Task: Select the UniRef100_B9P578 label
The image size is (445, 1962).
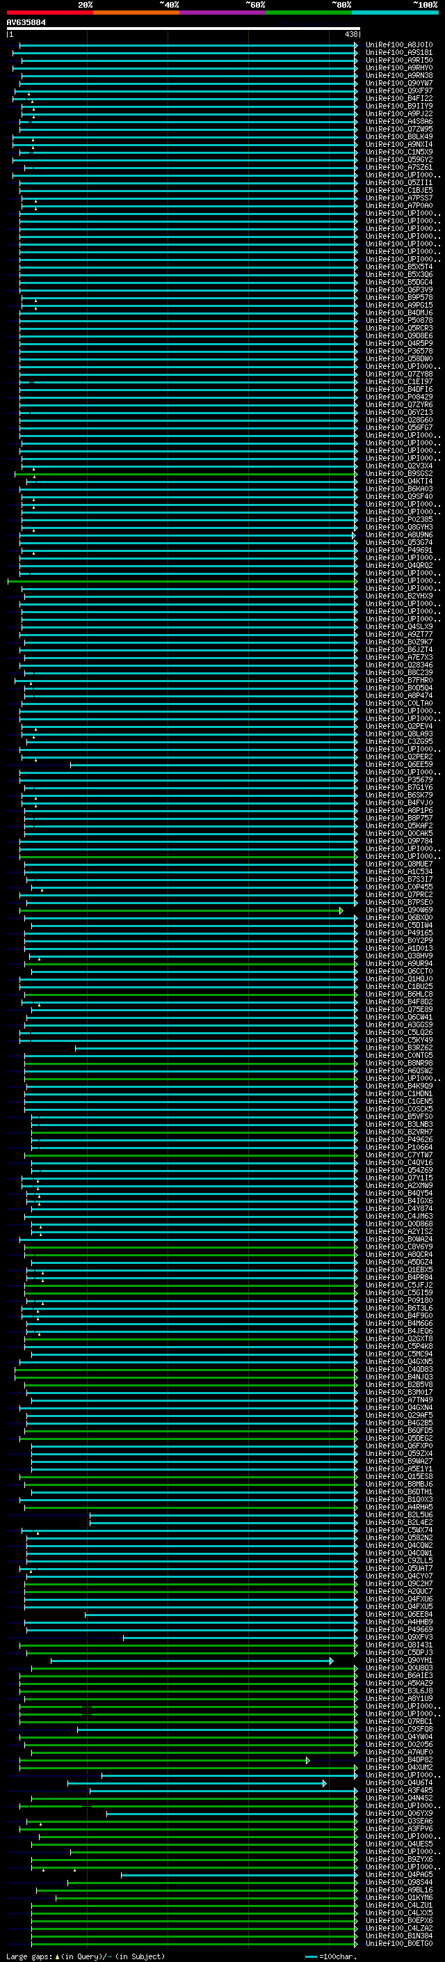Action: pos(399,298)
